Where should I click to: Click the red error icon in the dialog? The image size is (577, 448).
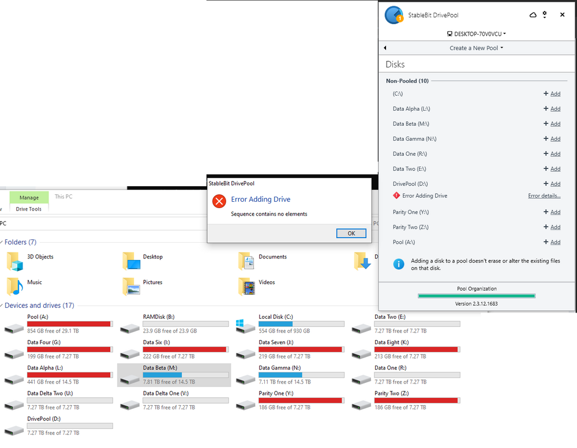click(219, 201)
